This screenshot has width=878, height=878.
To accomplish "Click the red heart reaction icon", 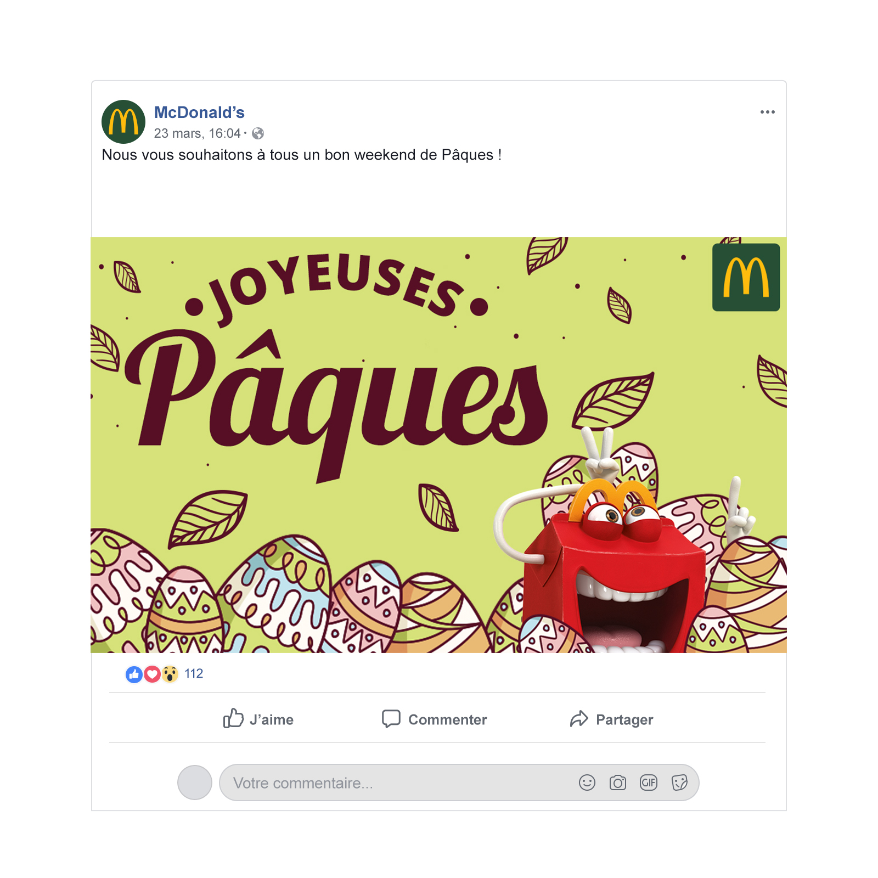I will point(152,674).
